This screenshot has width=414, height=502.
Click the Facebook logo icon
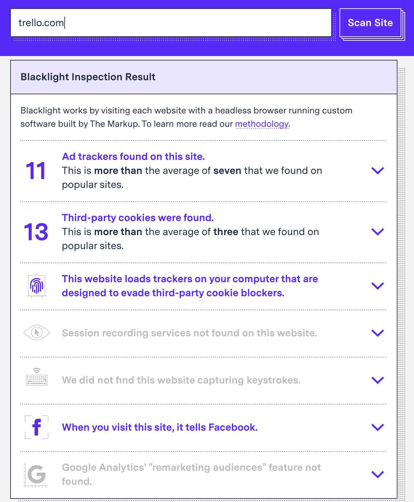click(x=36, y=427)
